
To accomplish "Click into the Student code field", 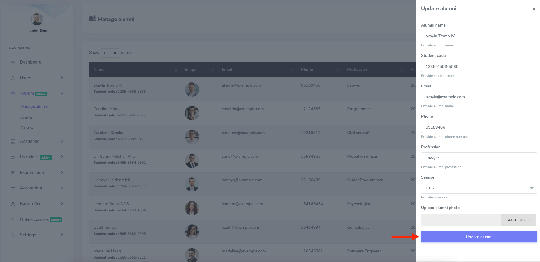I will click(479, 66).
